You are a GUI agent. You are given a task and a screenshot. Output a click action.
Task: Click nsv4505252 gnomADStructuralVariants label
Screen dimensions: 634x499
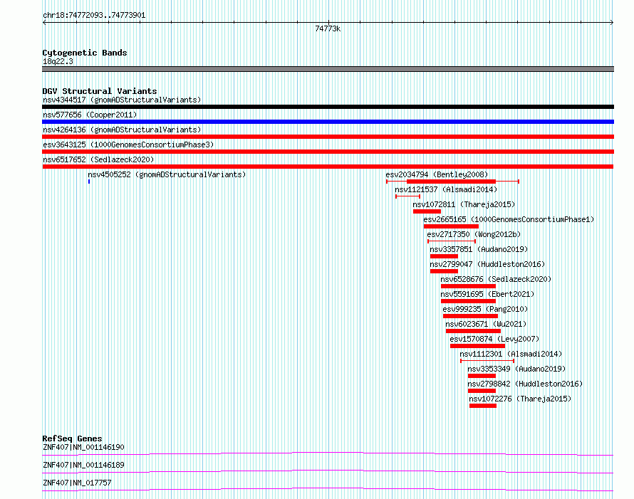tap(167, 174)
